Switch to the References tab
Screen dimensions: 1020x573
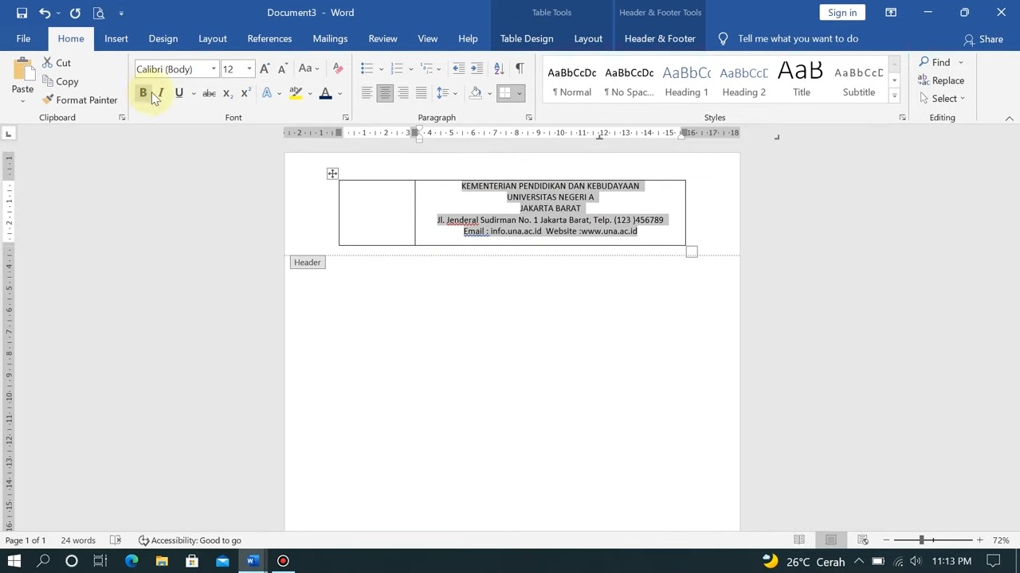click(x=269, y=38)
